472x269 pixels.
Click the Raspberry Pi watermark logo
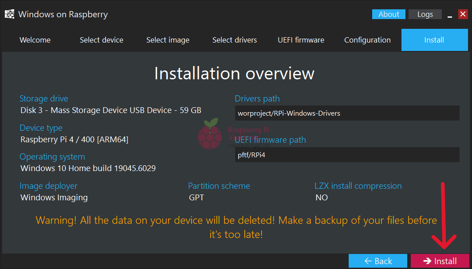click(210, 133)
